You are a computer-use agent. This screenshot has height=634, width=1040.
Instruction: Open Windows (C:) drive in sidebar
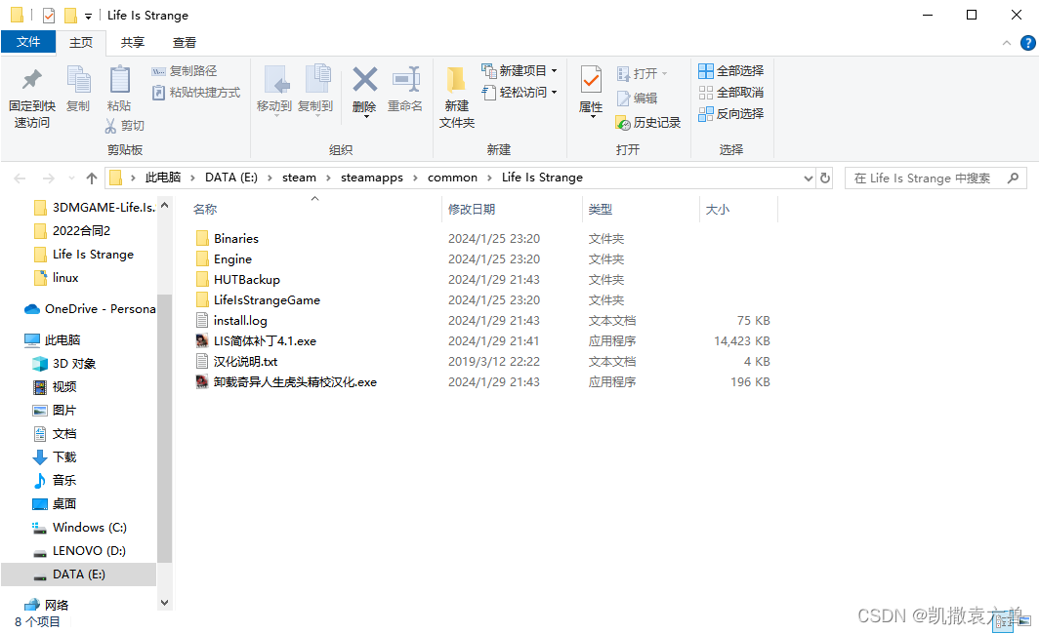click(80, 528)
